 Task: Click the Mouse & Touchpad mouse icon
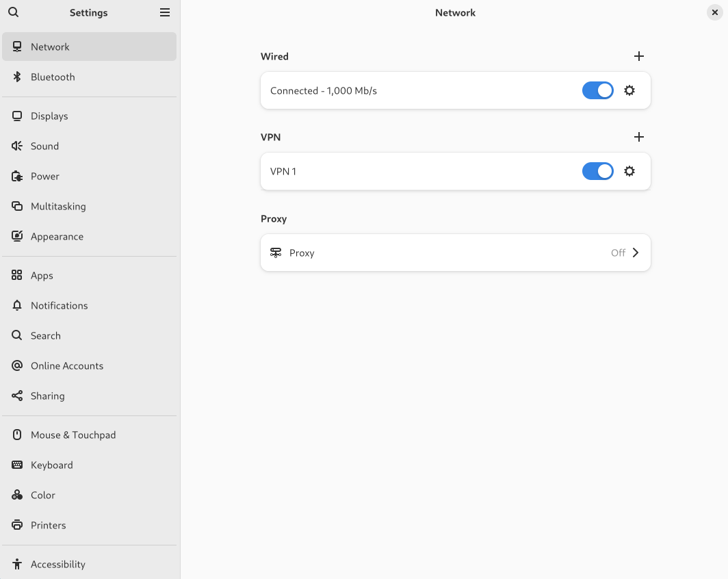pyautogui.click(x=17, y=435)
